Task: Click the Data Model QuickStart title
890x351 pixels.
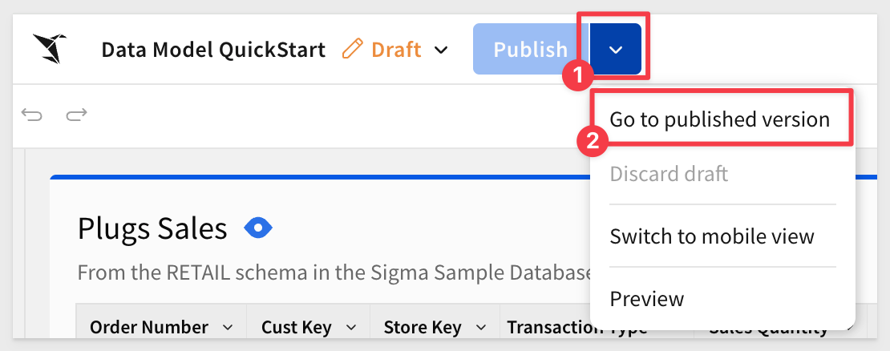Action: (x=213, y=50)
